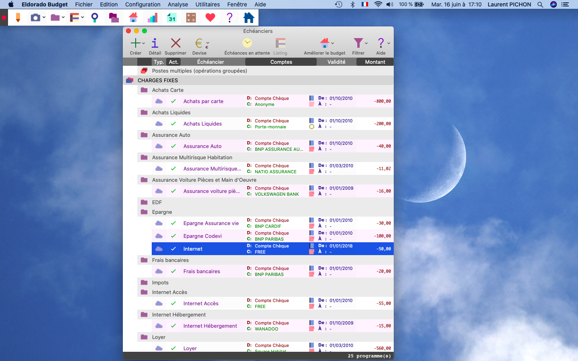Open Échéances en attente clock icon
This screenshot has width=578, height=361.
point(247,43)
